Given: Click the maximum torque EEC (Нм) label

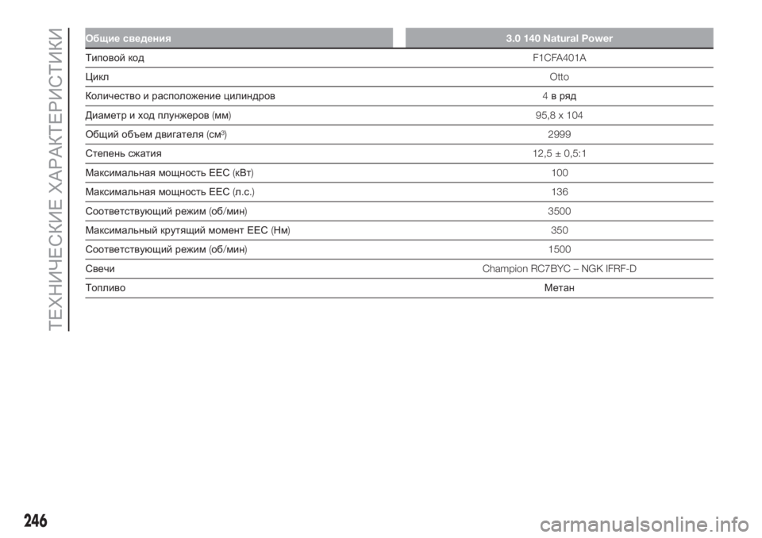Looking at the screenshot, I should pyautogui.click(x=187, y=230).
